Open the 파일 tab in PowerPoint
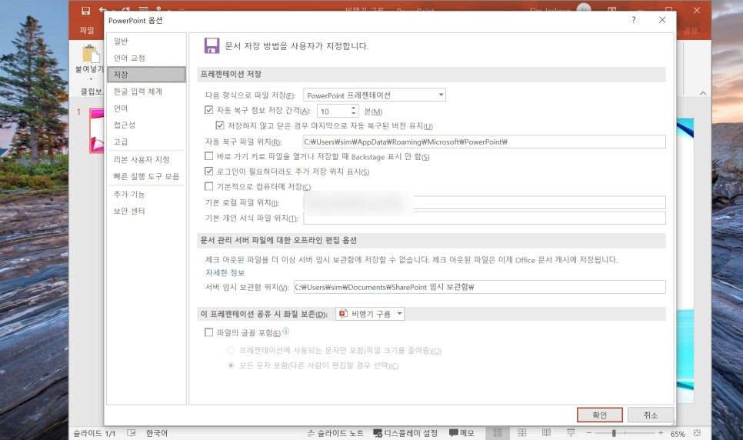This screenshot has height=440, width=743. click(x=87, y=30)
